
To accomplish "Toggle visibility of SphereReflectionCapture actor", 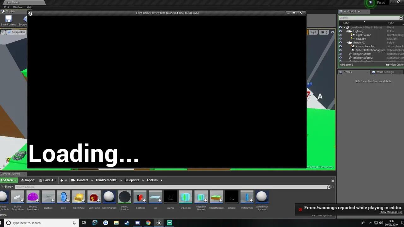I will (340, 50).
